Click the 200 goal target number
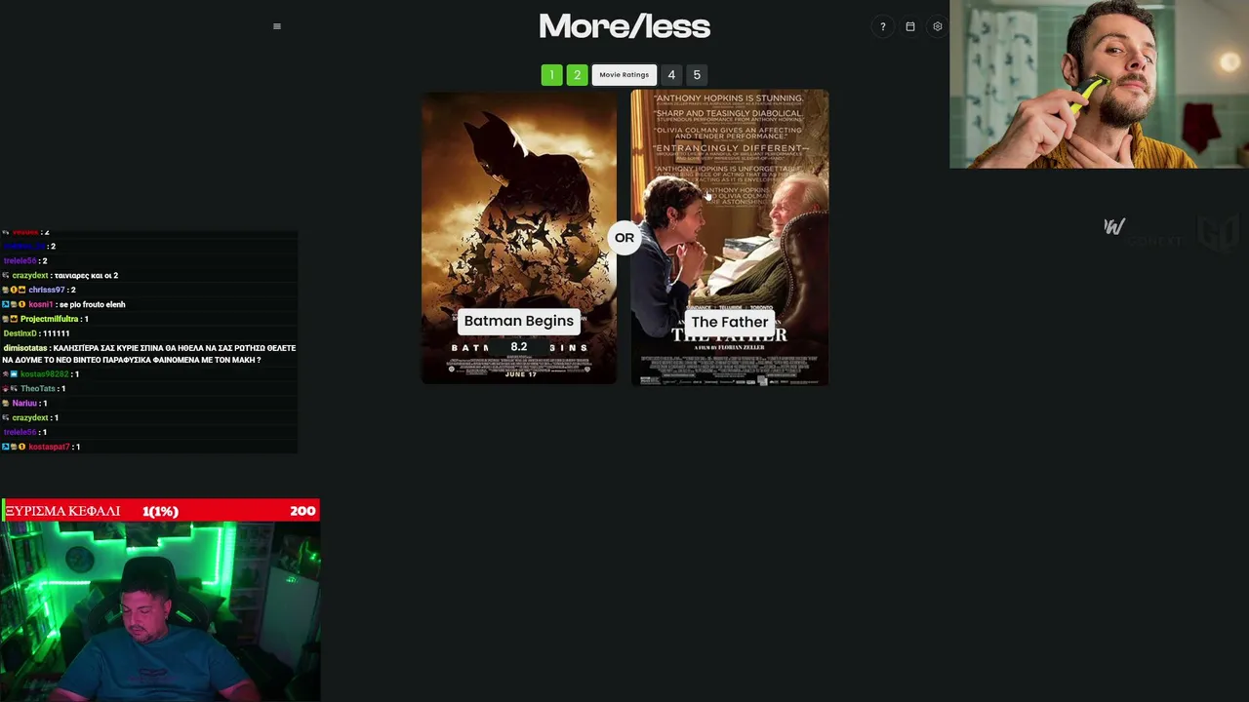 click(x=302, y=511)
